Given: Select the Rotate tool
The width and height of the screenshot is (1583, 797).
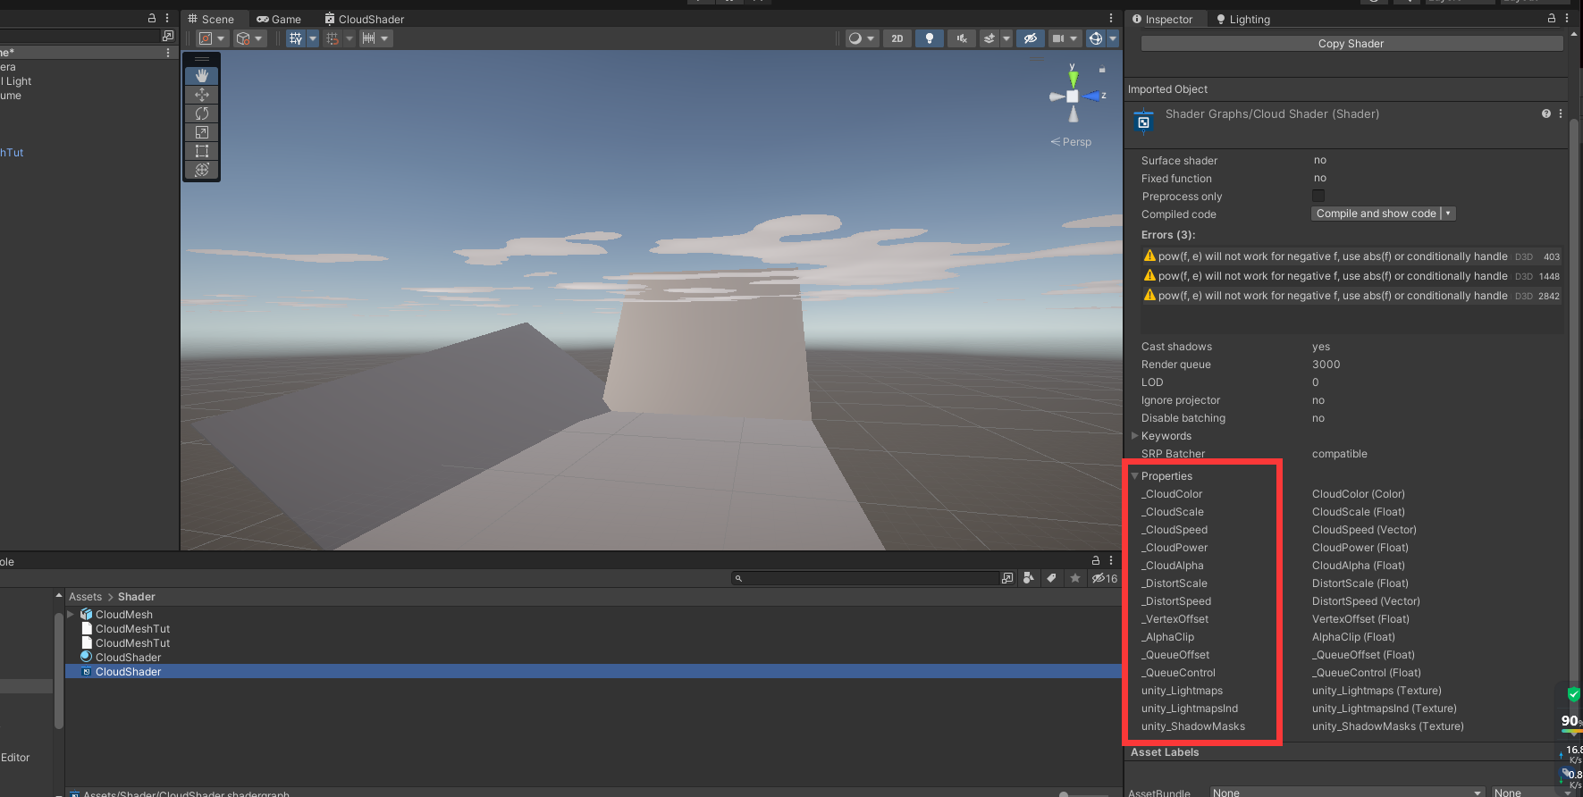Looking at the screenshot, I should 202,113.
